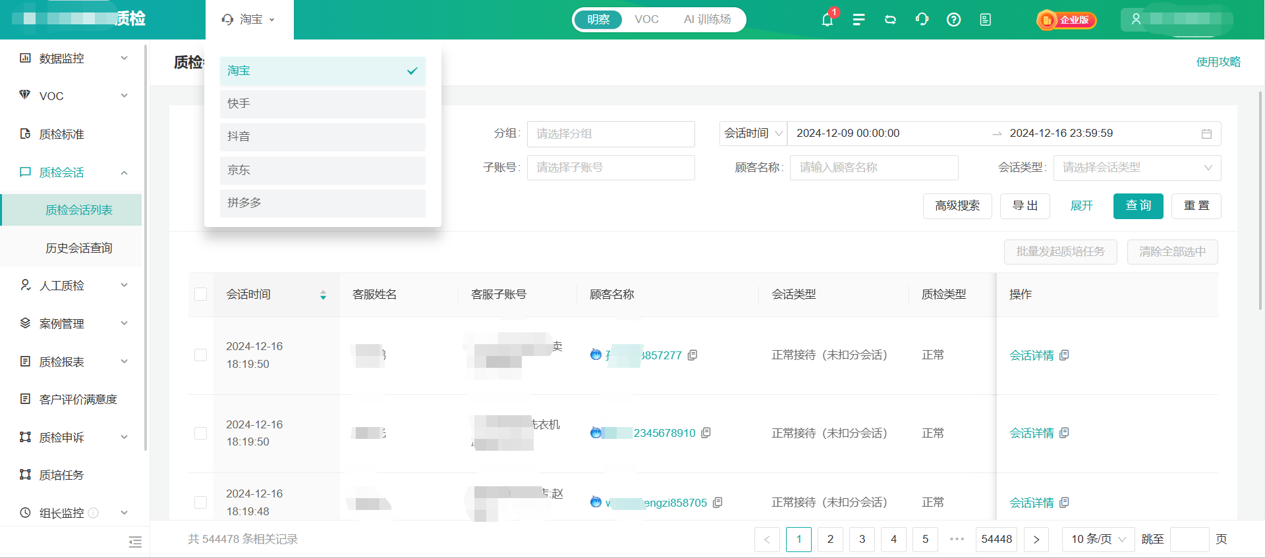This screenshot has height=558, width=1265.
Task: Go to next page arrow
Action: 1036,540
